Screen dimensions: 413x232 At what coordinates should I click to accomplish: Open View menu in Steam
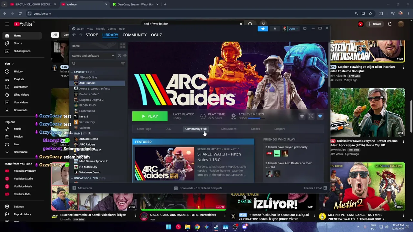(x=90, y=29)
